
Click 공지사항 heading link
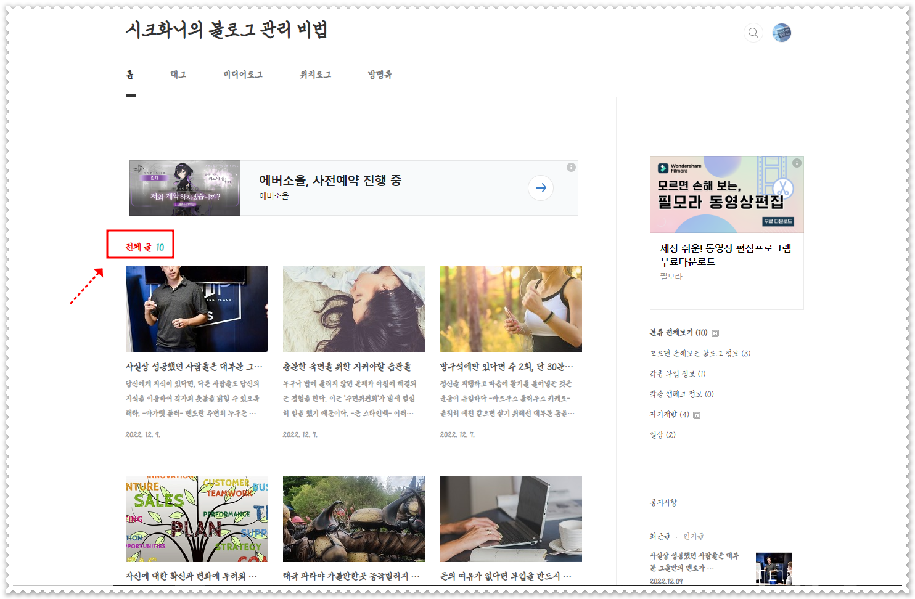[x=663, y=502]
